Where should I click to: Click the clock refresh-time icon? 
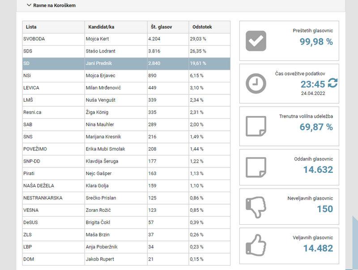coord(256,83)
